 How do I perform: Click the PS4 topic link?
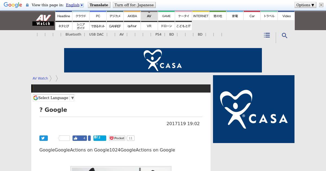tap(158, 34)
